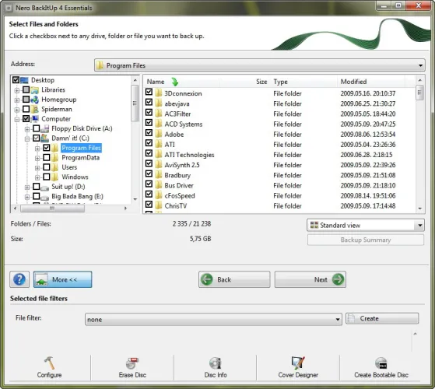This screenshot has width=435, height=389.
Task: Expand the Libraries tree node
Action: (17, 90)
